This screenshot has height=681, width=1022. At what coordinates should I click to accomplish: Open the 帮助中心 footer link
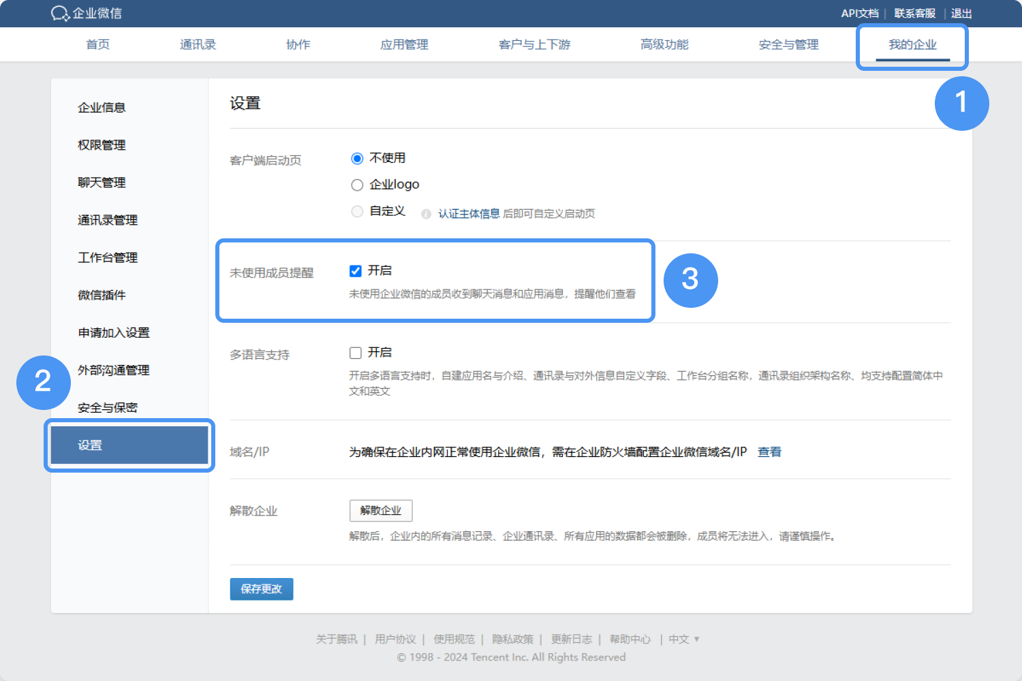click(x=630, y=639)
